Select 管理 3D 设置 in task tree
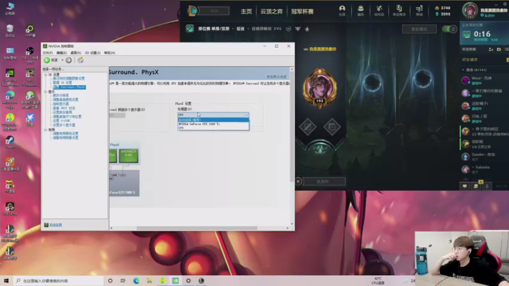Screen dimensions: 509x286 (62, 83)
